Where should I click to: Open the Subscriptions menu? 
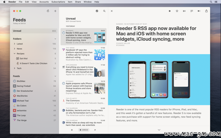pyautogui.click(x=58, y=2)
